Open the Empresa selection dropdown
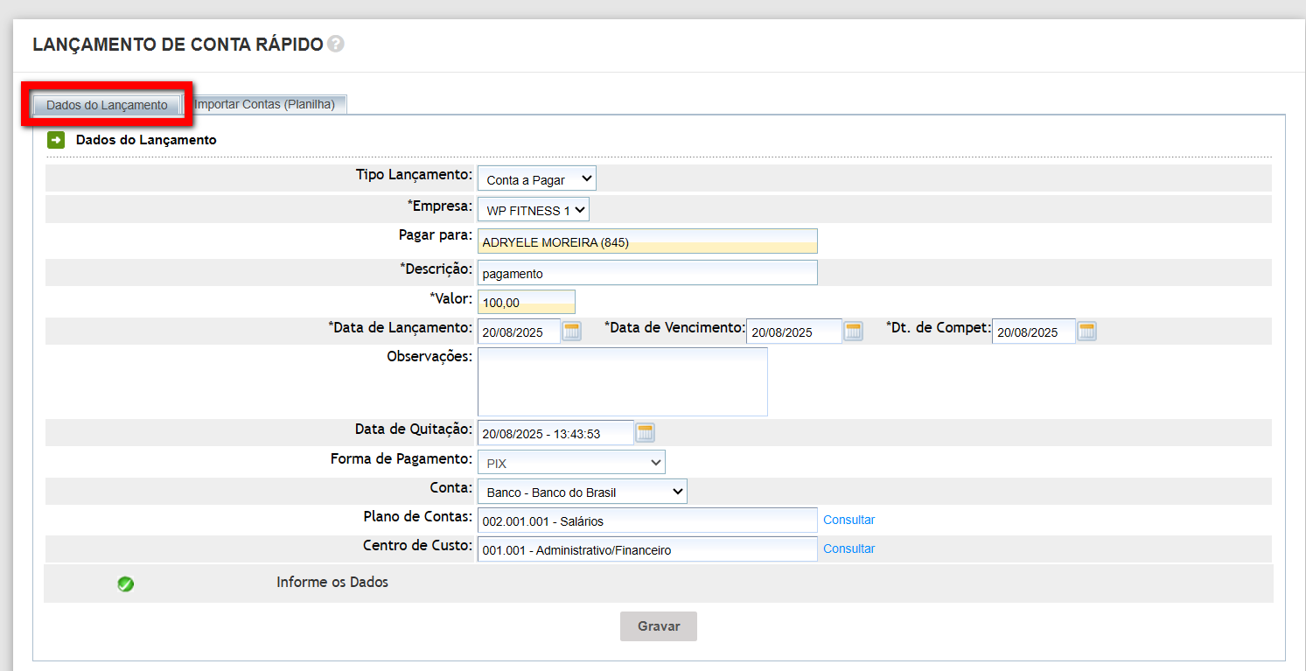Viewport: 1306px width, 671px height. coord(533,210)
